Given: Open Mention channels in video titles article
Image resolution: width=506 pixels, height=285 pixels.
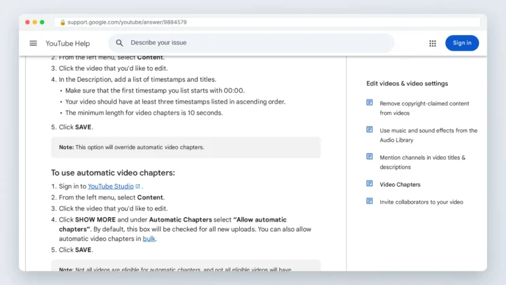Looking at the screenshot, I should point(422,162).
